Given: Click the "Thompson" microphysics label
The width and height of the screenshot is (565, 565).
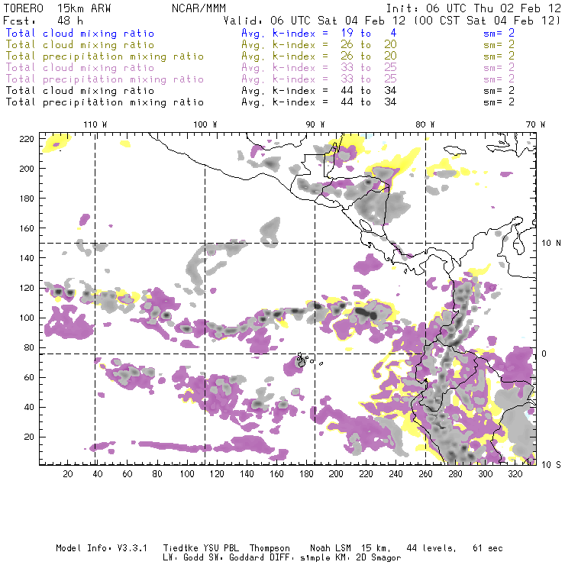Looking at the screenshot, I should [x=270, y=548].
